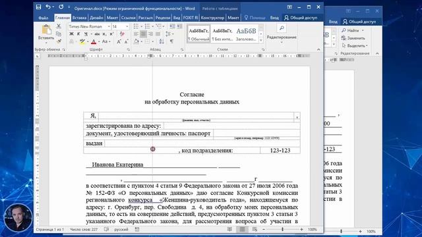
Task: Increase the paragraph indent
Action: point(179,26)
